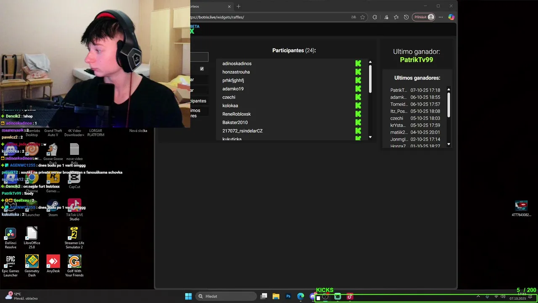Add page to favorites with star icon

tap(363, 17)
